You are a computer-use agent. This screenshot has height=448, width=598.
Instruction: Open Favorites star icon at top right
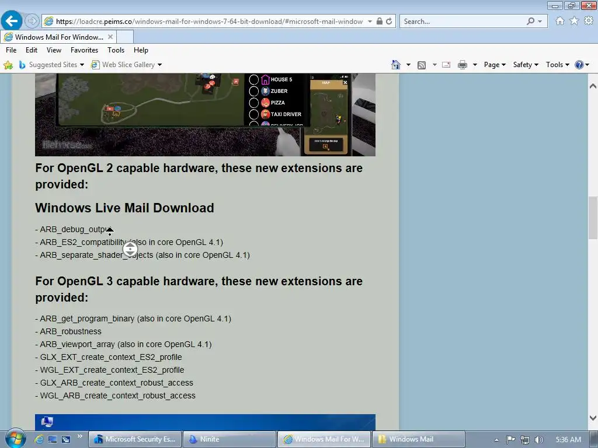(x=574, y=21)
